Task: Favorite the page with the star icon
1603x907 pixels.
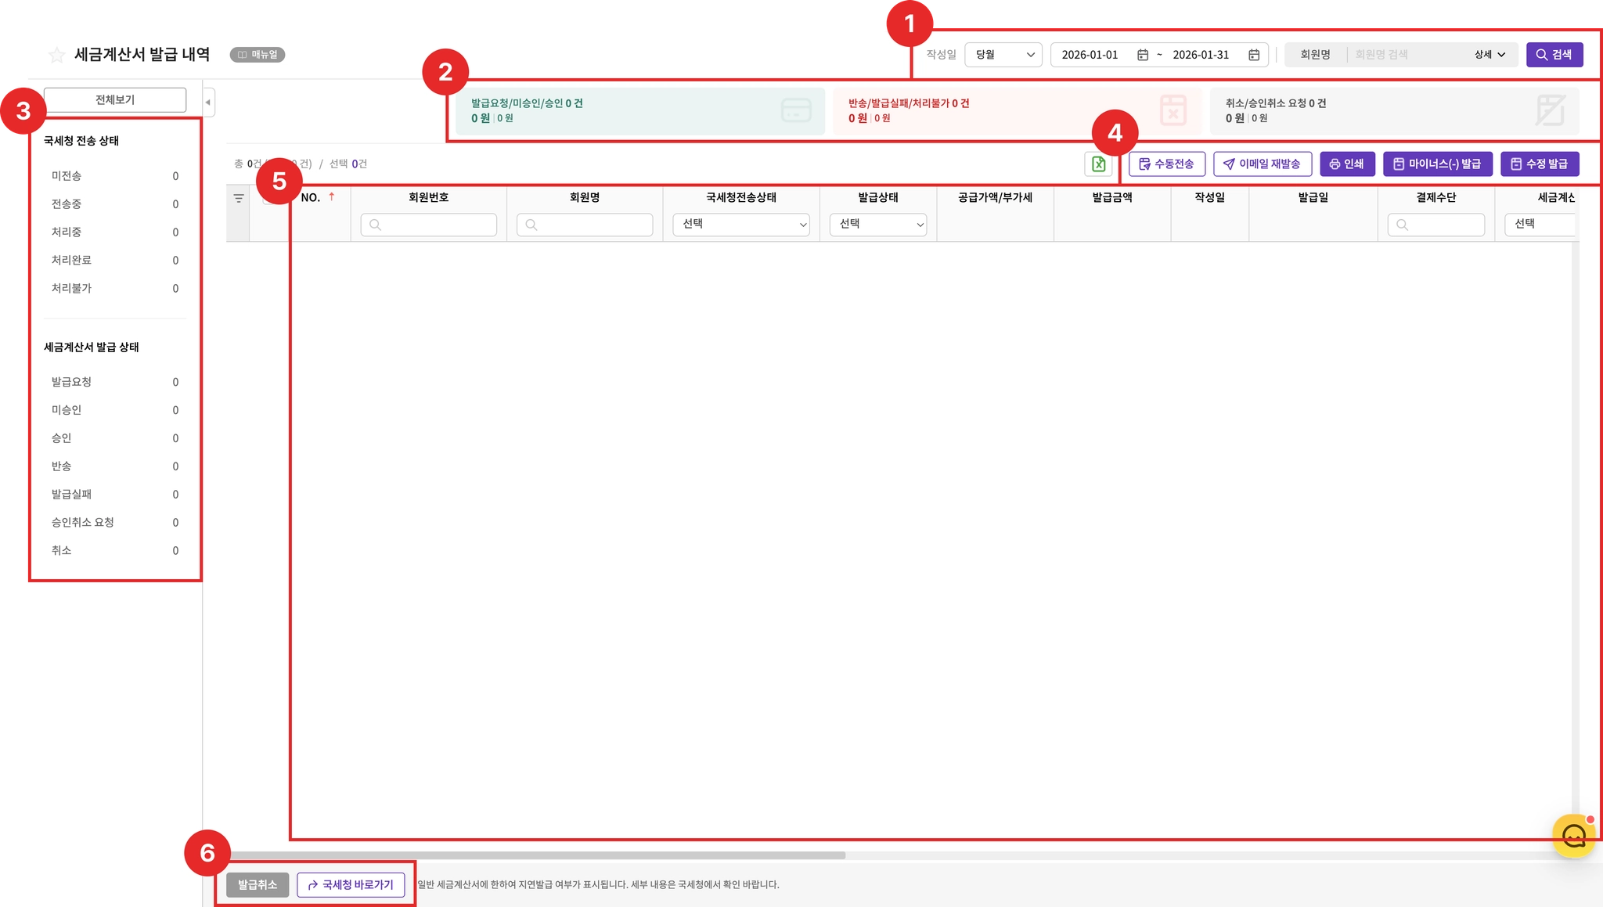Action: pyautogui.click(x=56, y=55)
